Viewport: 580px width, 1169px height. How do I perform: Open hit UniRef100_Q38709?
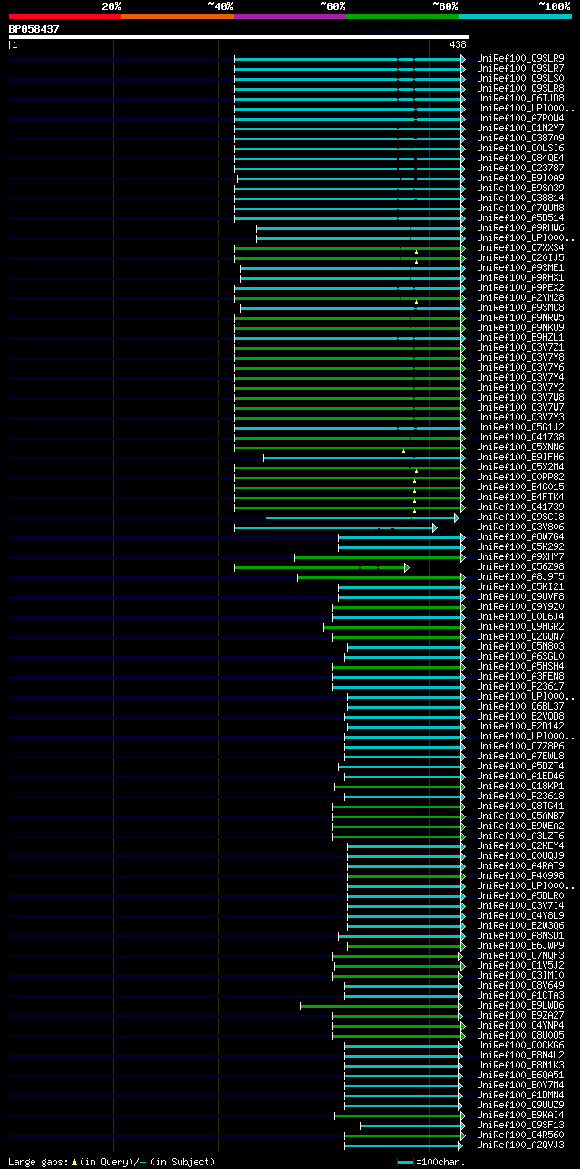tap(521, 139)
